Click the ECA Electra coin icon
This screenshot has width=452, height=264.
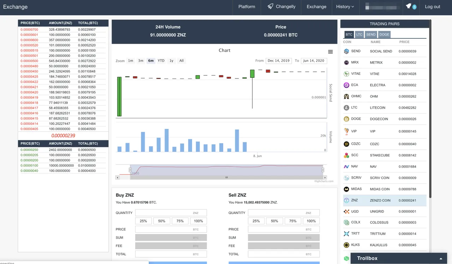click(x=346, y=85)
